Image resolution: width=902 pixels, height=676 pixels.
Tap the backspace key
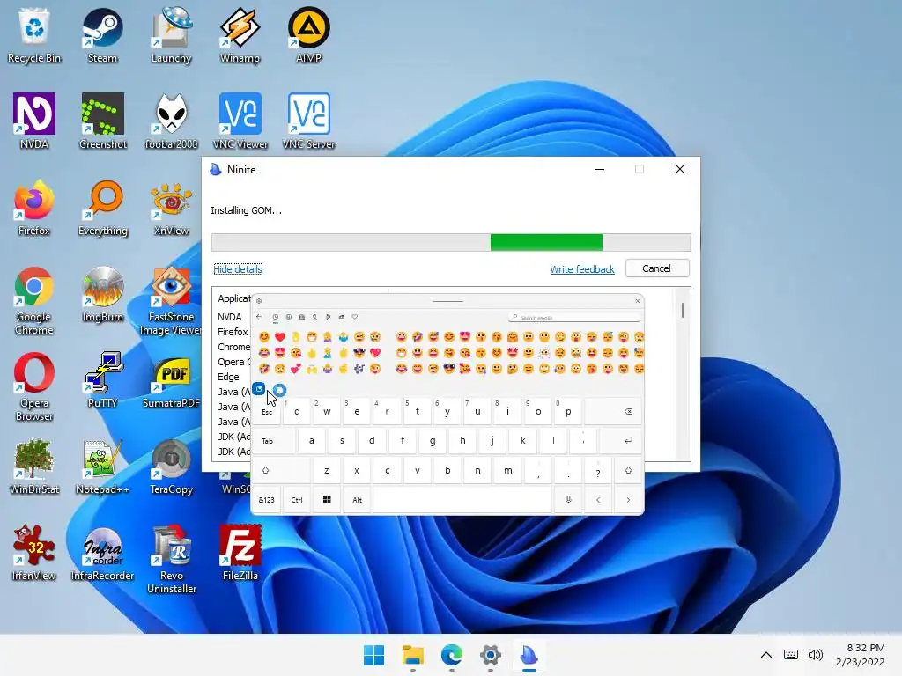click(614, 412)
